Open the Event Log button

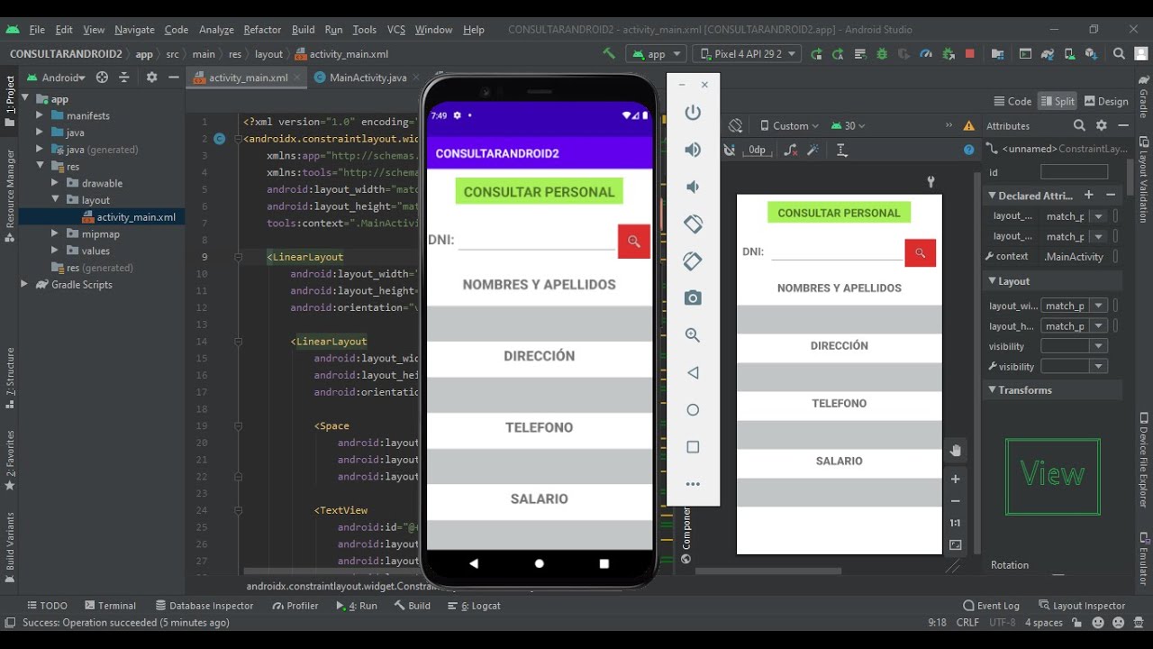[991, 606]
